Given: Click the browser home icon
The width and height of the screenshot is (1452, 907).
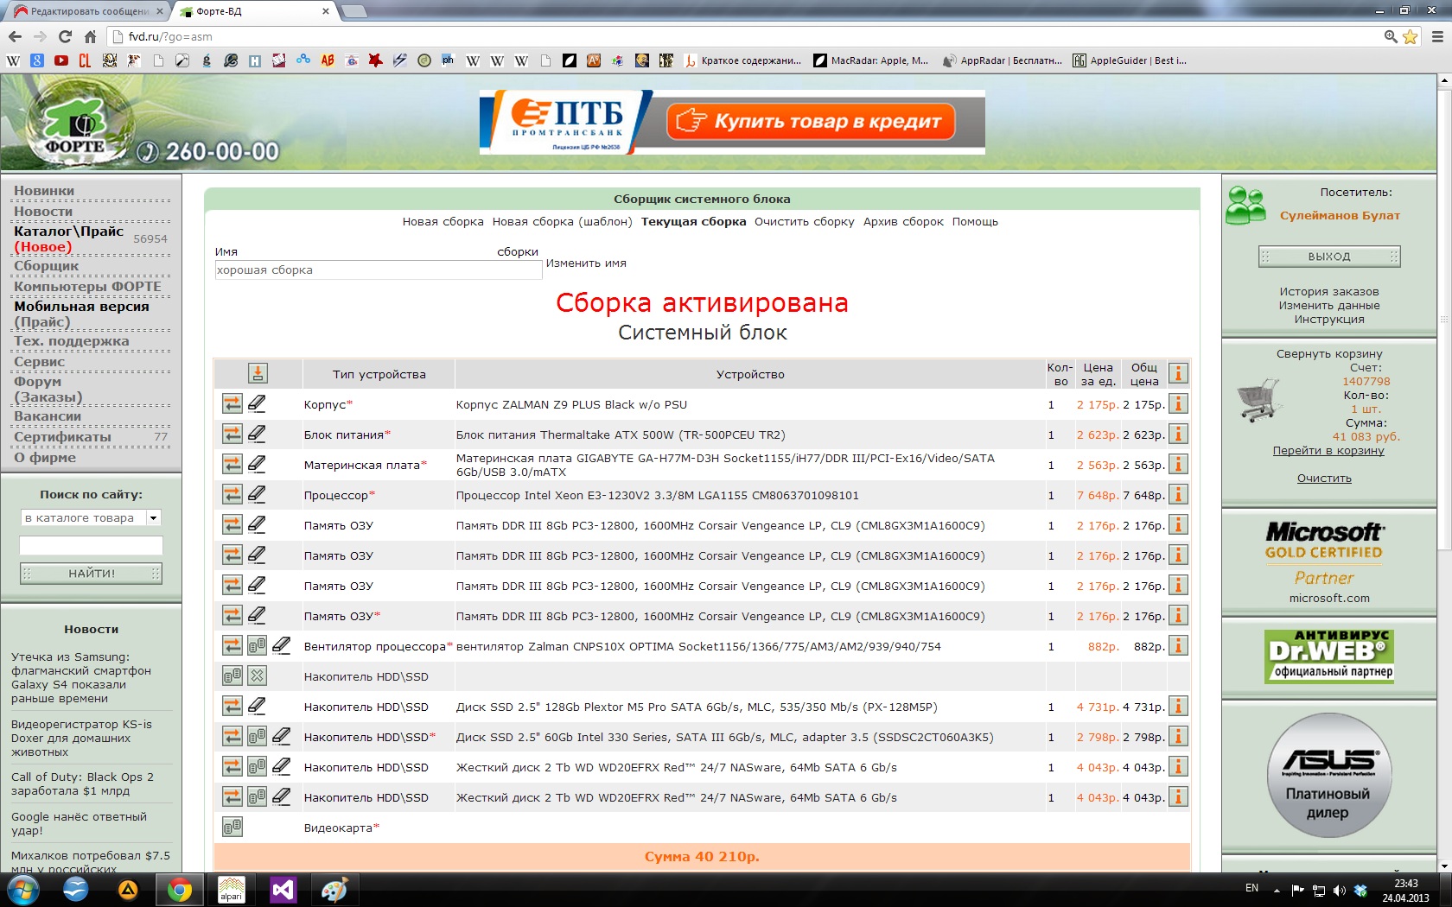Looking at the screenshot, I should (90, 36).
